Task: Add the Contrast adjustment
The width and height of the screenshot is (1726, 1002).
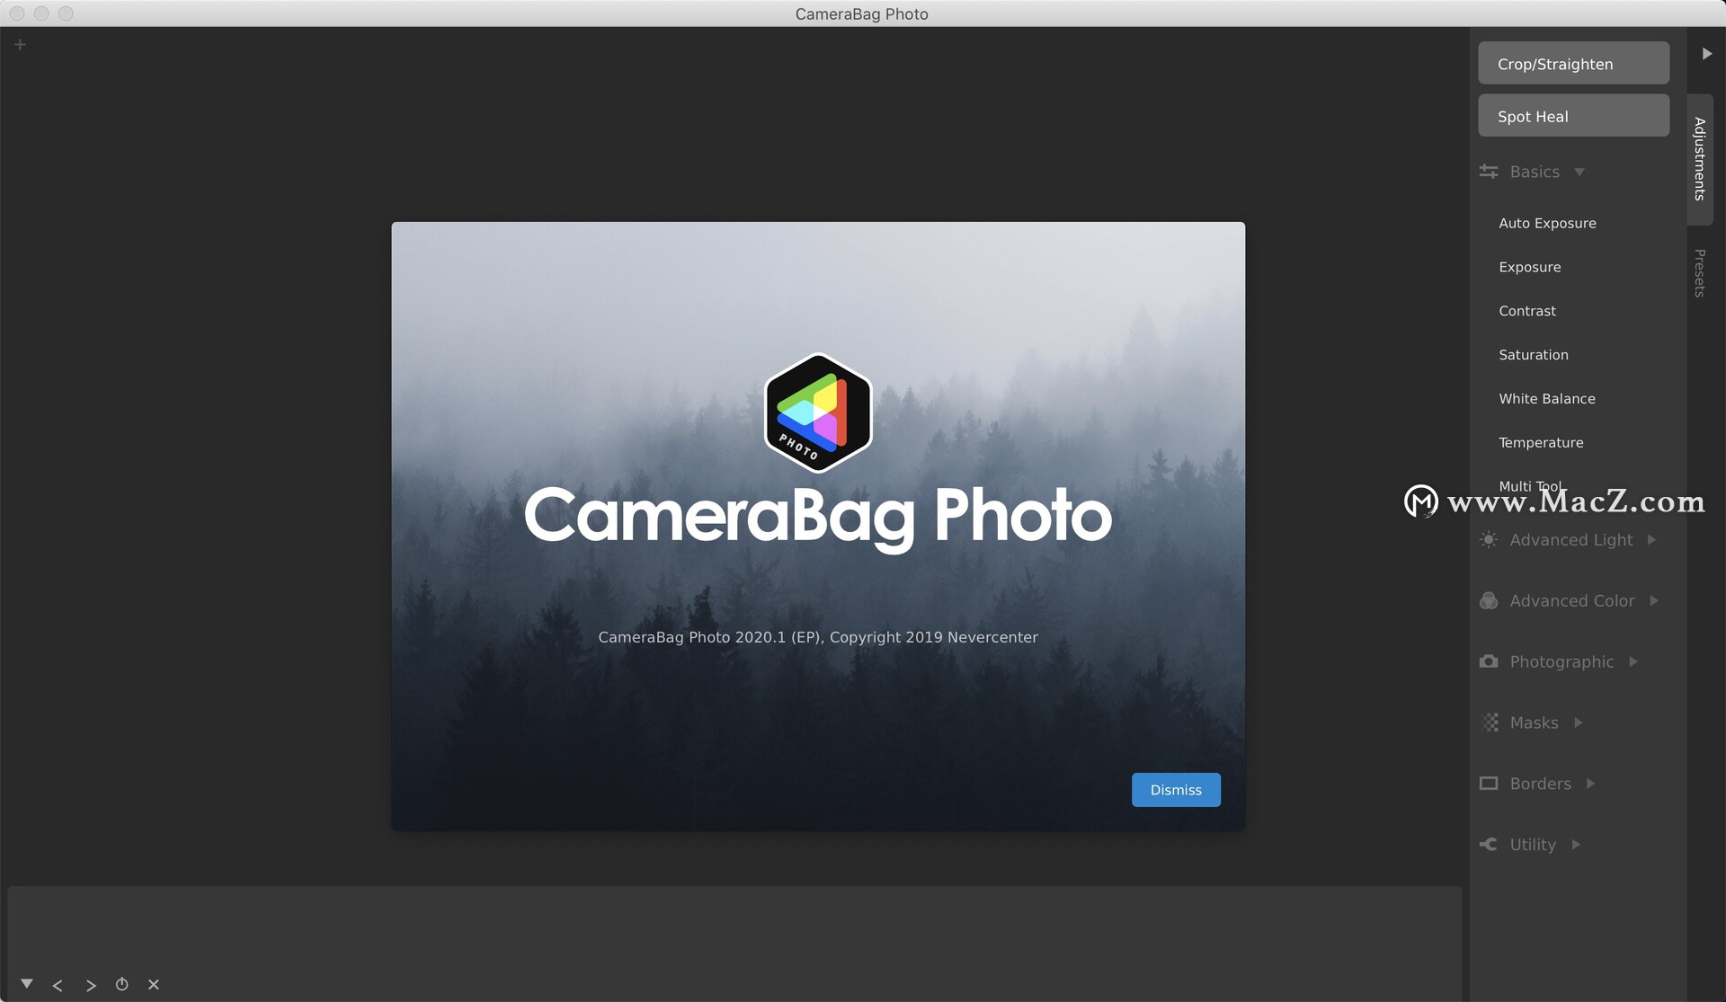Action: (1526, 311)
